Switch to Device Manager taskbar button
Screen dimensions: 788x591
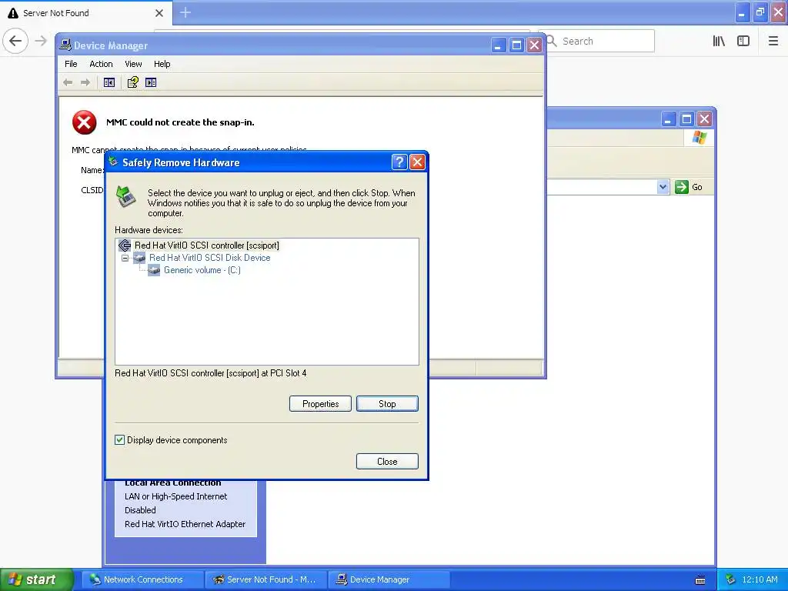tap(389, 579)
